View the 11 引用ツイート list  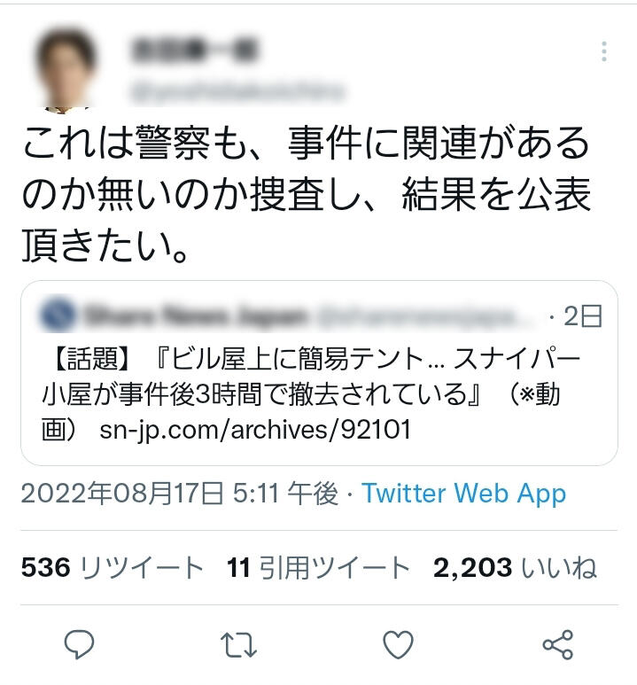pyautogui.click(x=318, y=567)
